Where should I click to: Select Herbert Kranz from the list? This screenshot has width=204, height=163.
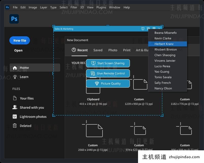click(x=167, y=44)
